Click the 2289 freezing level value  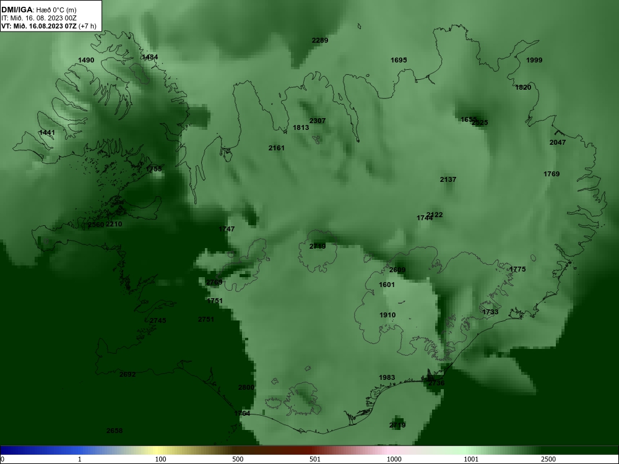pyautogui.click(x=320, y=40)
